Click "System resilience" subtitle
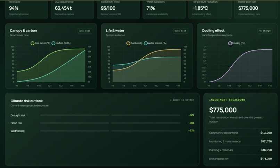The width and height of the screenshot is (280, 168). 115,35
